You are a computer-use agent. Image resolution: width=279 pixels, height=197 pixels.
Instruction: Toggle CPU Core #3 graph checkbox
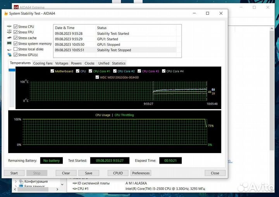(139, 71)
